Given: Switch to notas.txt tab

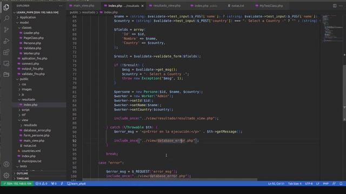Looking at the screenshot, I should click(237, 6).
